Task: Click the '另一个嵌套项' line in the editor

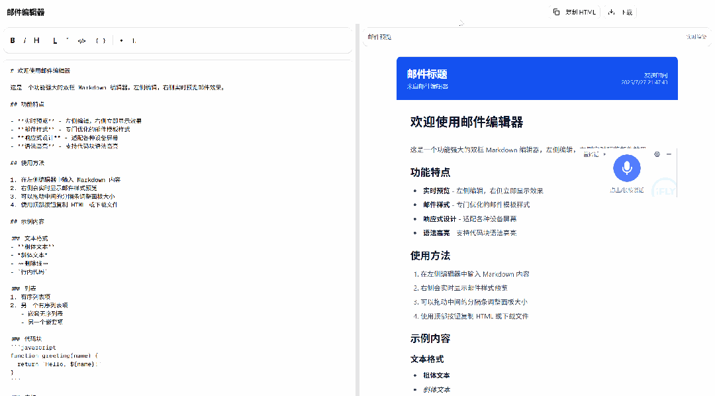Action: click(x=42, y=322)
